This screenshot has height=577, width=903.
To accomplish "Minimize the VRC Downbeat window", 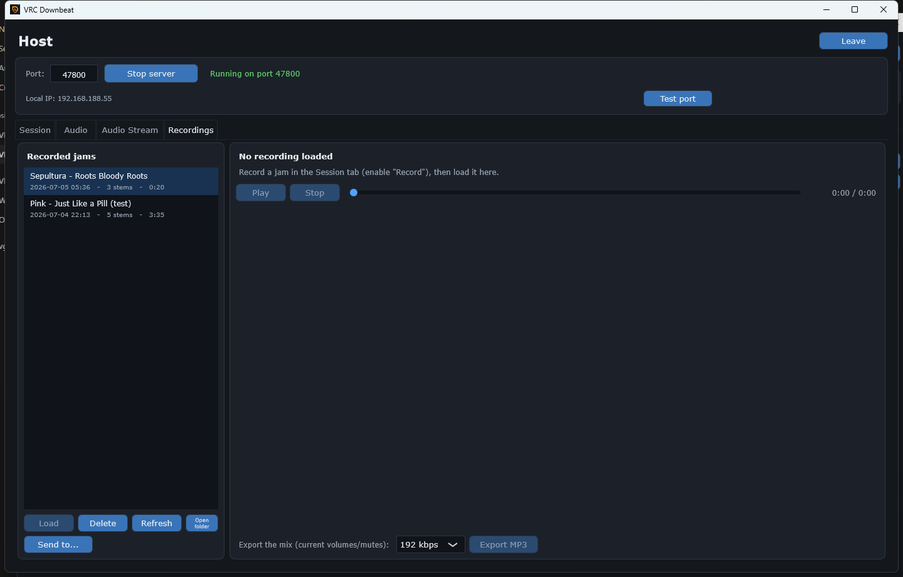I will [826, 9].
